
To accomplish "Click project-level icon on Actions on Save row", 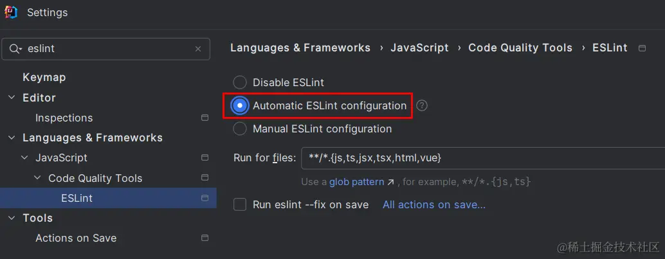I will coord(205,238).
